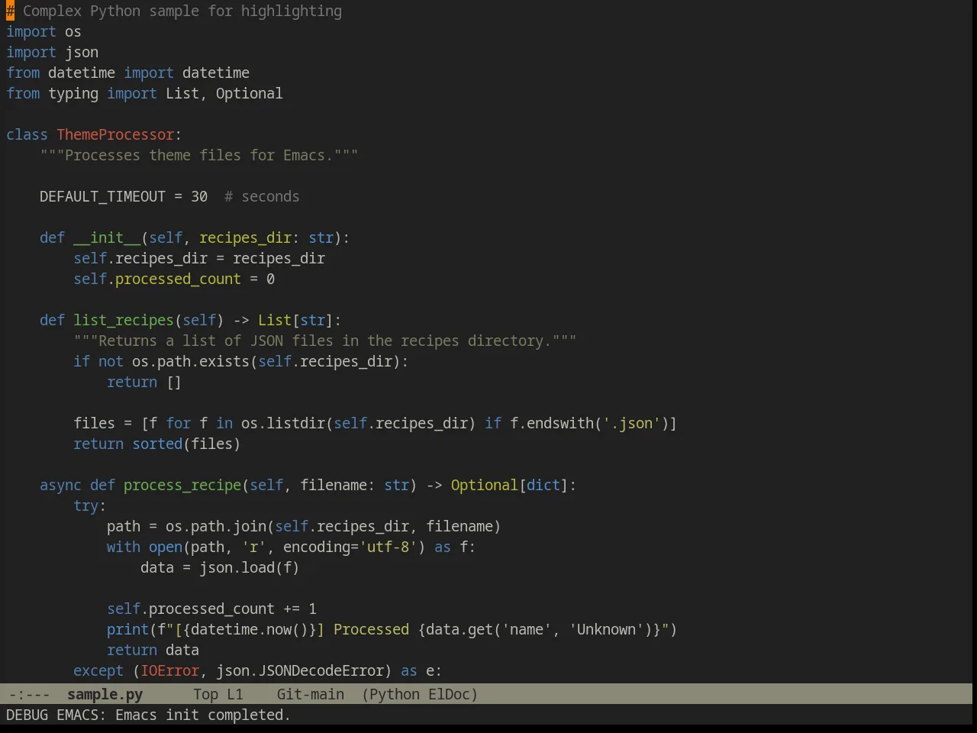This screenshot has width=977, height=733.
Task: Place cursor on 'import os' line
Action: [x=44, y=31]
